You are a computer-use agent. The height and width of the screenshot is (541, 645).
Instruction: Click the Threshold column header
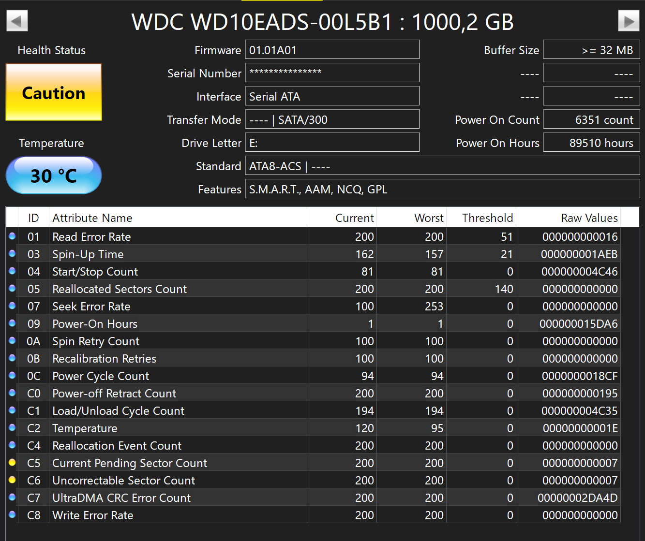click(x=481, y=218)
